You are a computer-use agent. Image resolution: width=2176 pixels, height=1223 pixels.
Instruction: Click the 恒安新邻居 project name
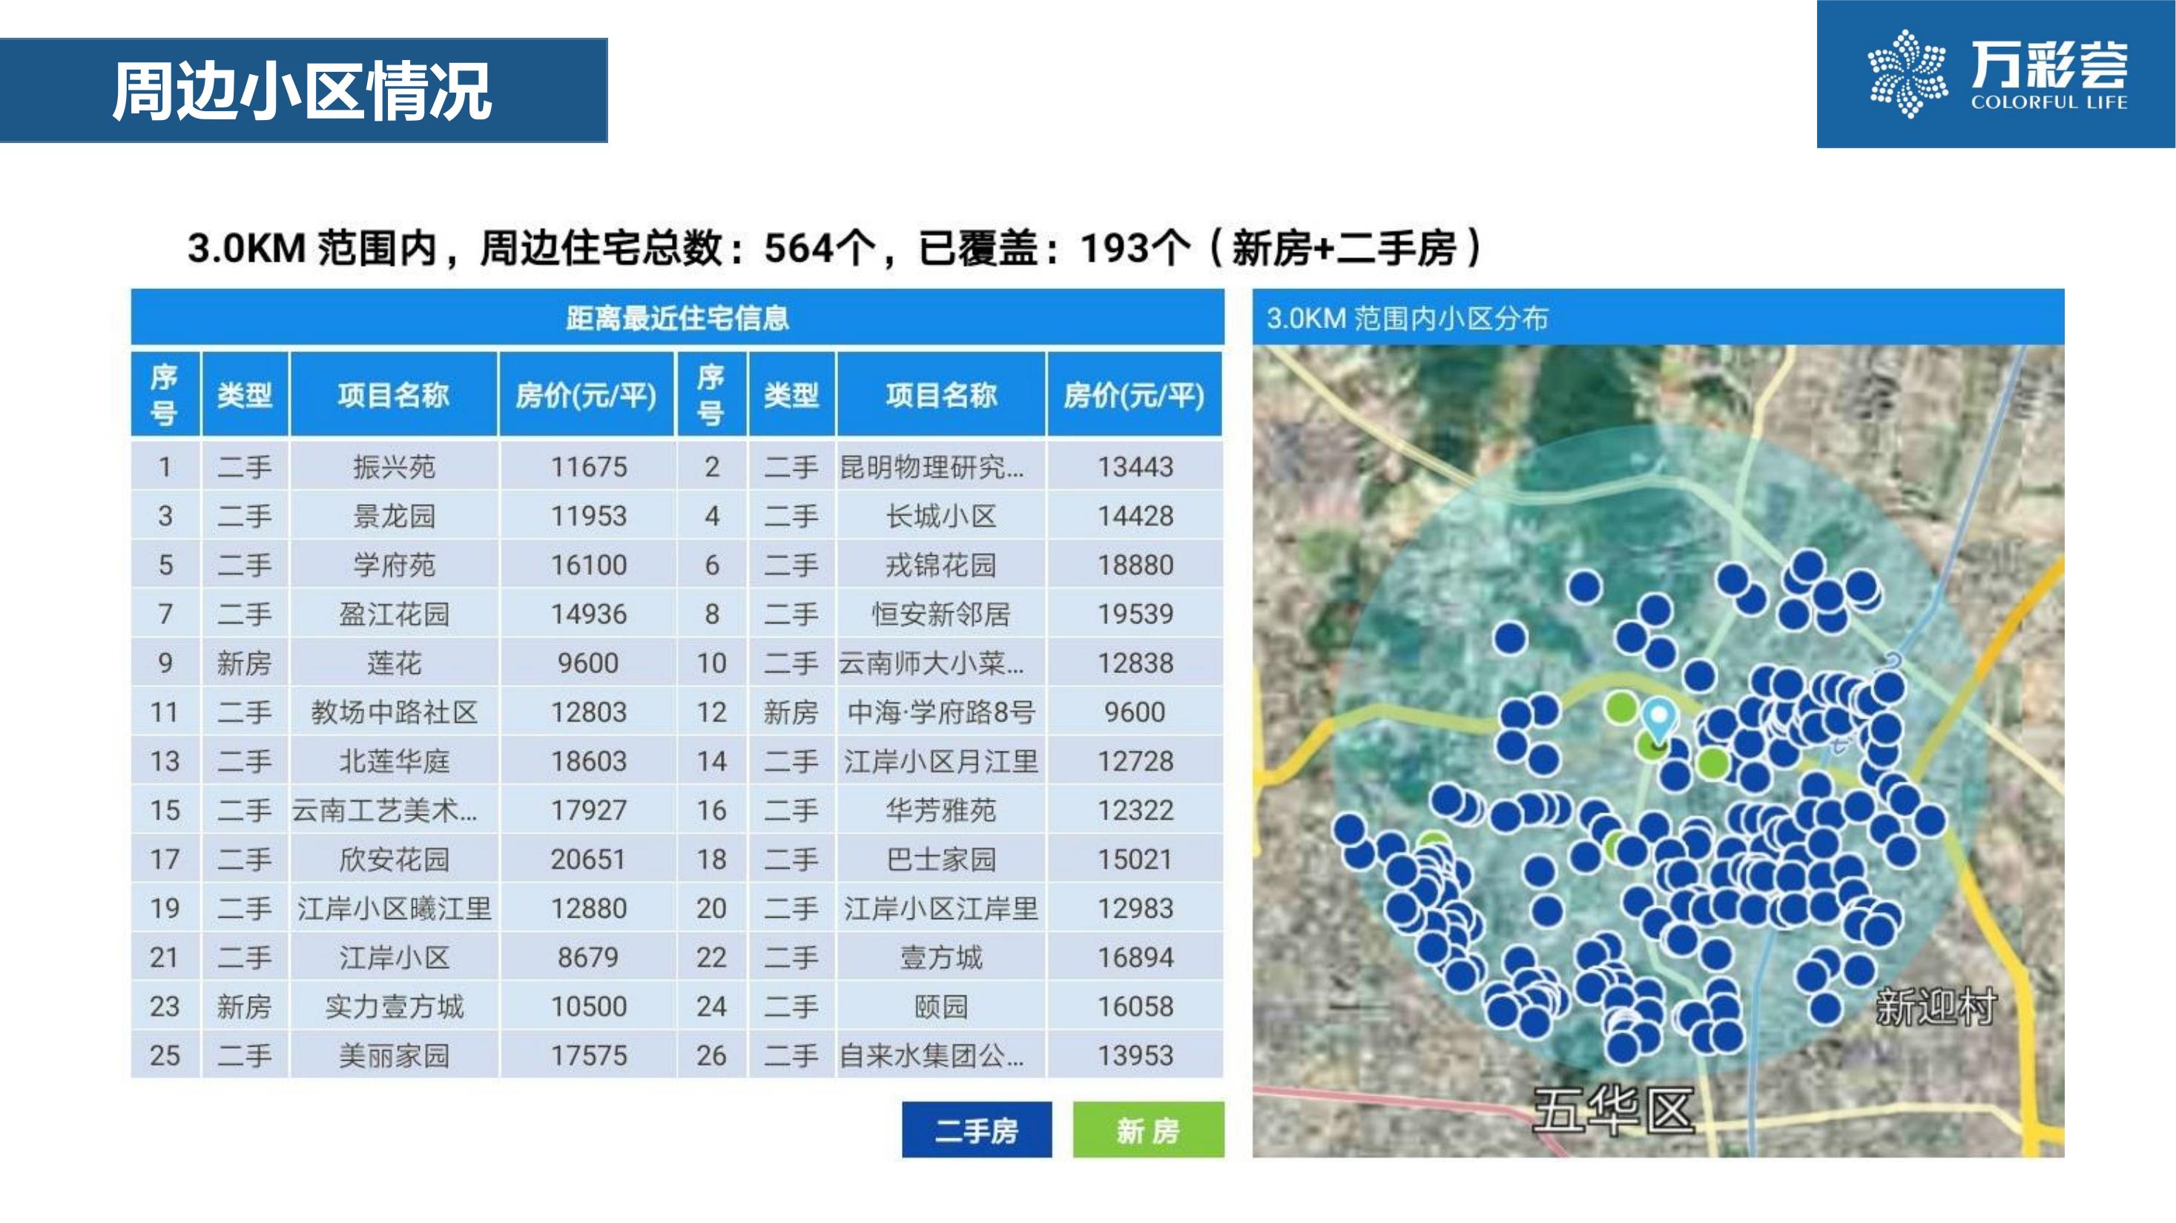940,614
